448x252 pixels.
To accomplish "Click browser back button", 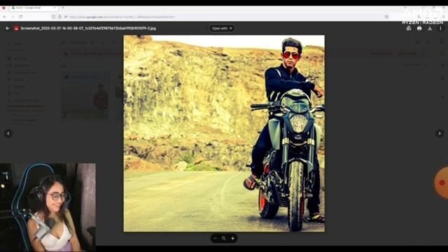I will click(x=5, y=17).
